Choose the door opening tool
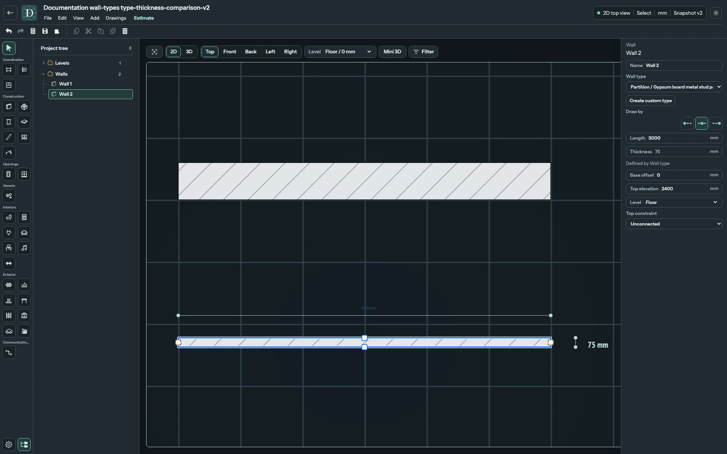 [x=9, y=174]
